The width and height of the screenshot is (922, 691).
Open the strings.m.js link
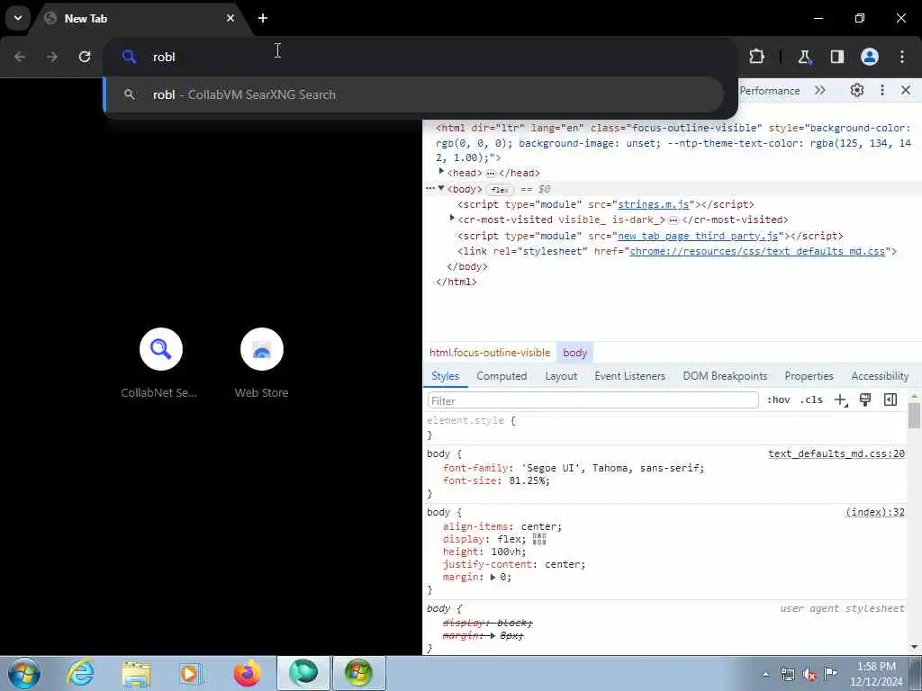654,204
